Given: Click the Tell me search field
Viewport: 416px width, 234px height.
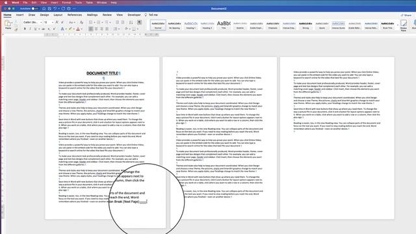Looking at the screenshot, I should click(151, 15).
